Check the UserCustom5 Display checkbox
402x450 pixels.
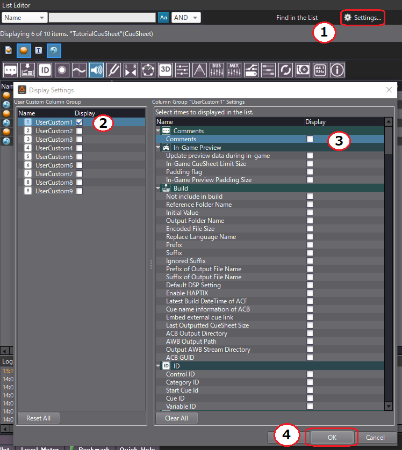pyautogui.click(x=79, y=157)
